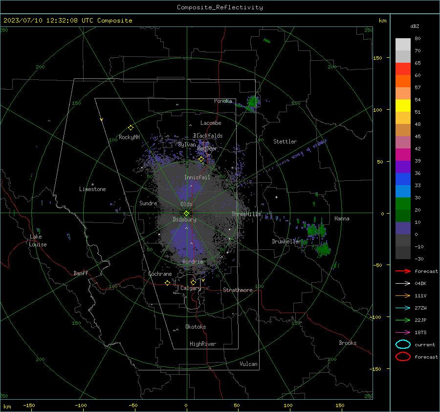Click the magenta 39-42 dBZ color swatch
The width and height of the screenshot is (440, 412).
[x=403, y=155]
